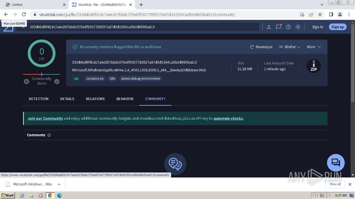The image size is (355, 199).
Task: Click the 0/67 detection score circle
Action: [x=42, y=53]
